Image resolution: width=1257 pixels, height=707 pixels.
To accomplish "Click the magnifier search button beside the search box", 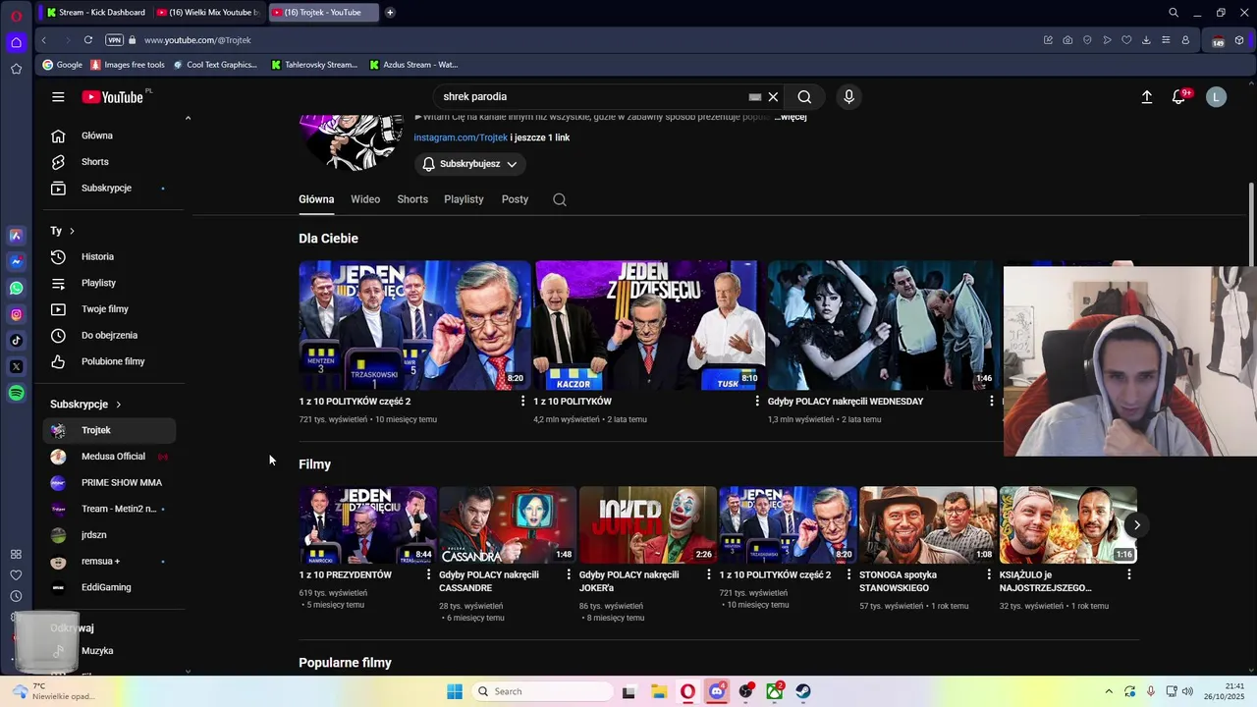I will 804,96.
